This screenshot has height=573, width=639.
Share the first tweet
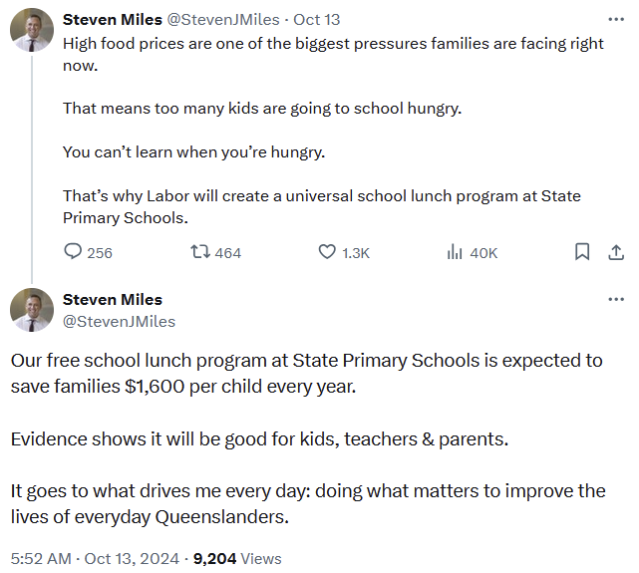(616, 252)
